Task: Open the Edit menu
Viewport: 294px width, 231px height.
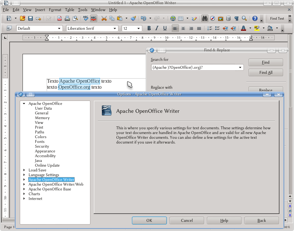Action: coord(16,10)
